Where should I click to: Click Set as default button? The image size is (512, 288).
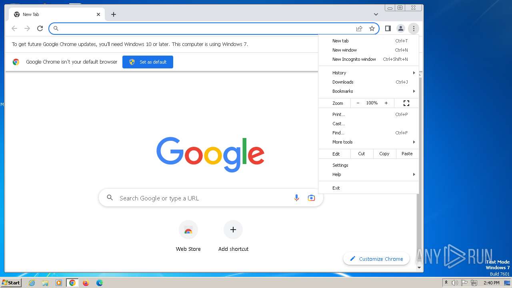pyautogui.click(x=148, y=62)
